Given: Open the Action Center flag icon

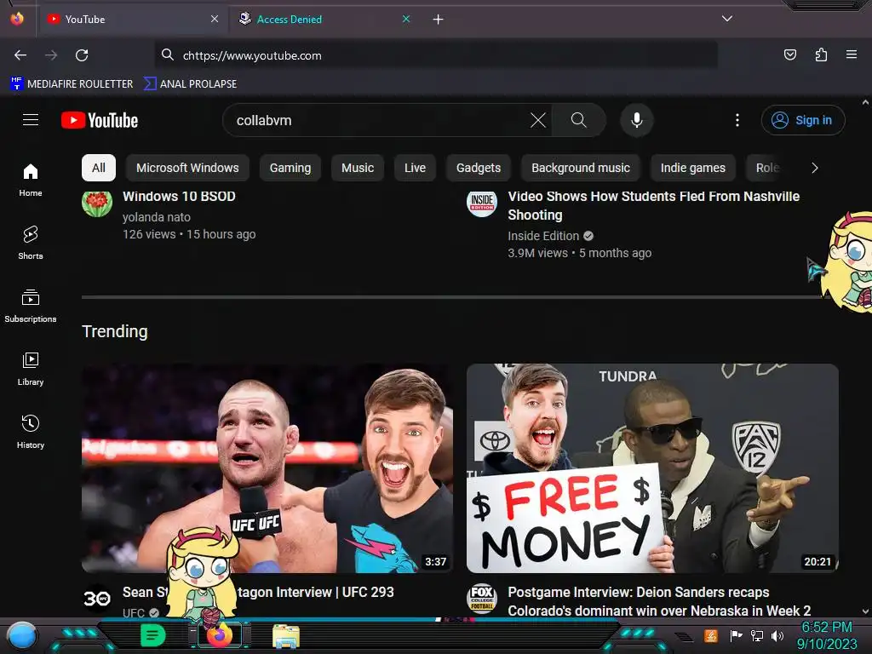Looking at the screenshot, I should tap(736, 635).
